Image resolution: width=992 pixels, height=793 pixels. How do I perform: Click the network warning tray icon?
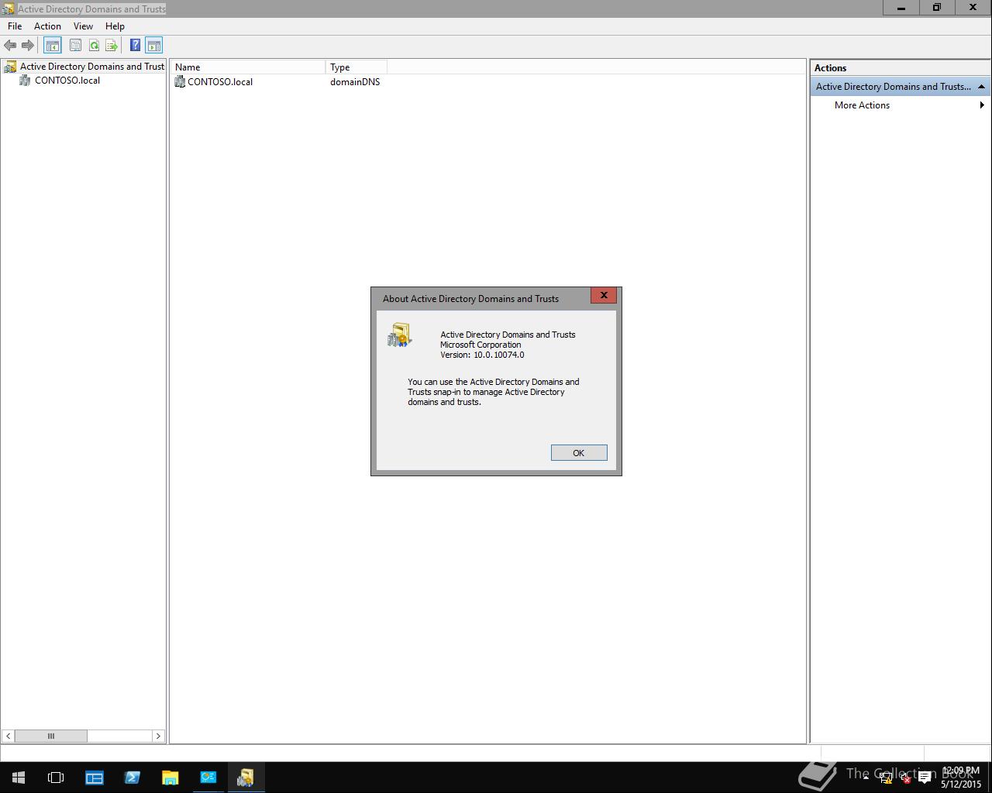tap(886, 778)
